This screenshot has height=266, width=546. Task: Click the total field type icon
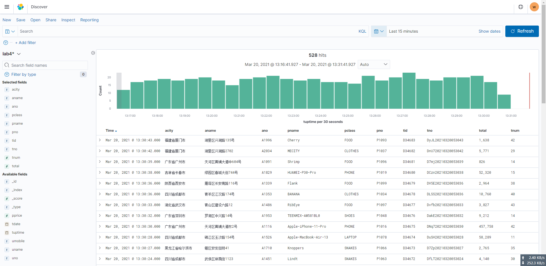coord(7,166)
